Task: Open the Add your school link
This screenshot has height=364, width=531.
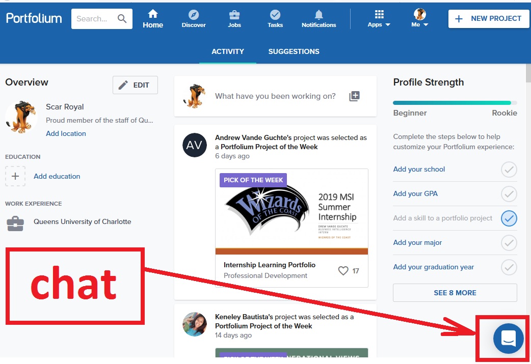Action: tap(419, 169)
